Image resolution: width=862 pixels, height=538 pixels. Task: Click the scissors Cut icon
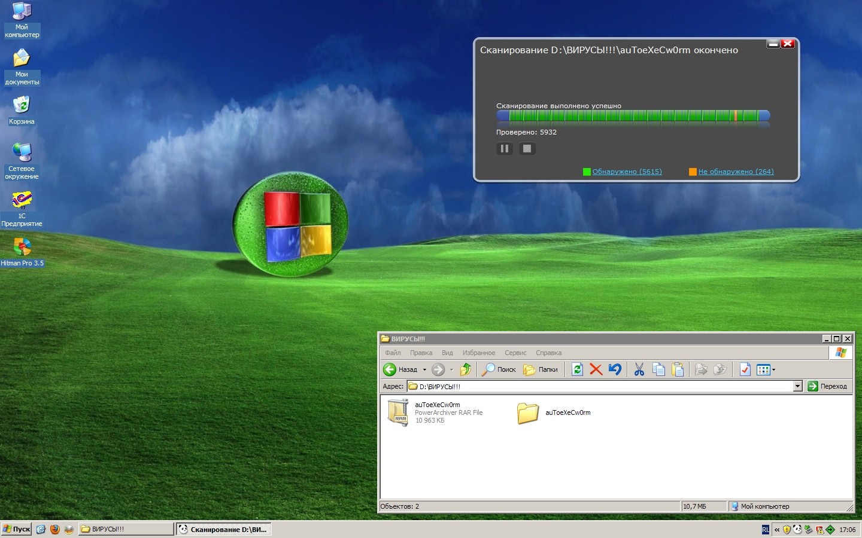(x=639, y=369)
